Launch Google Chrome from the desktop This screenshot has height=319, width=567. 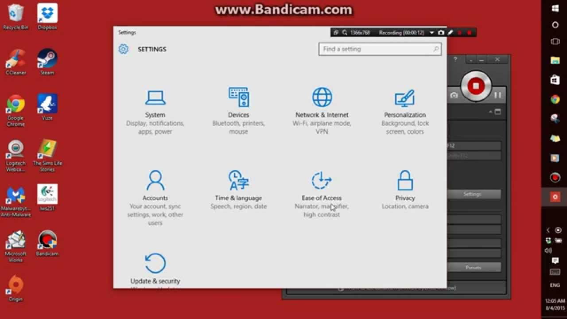tap(16, 111)
